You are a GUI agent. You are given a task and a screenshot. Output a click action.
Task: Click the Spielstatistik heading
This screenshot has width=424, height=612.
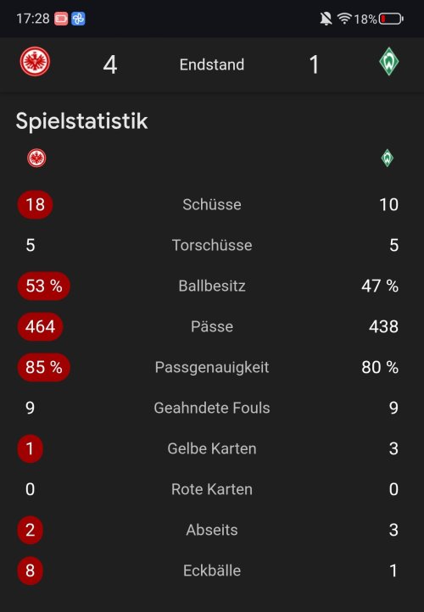pyautogui.click(x=82, y=120)
